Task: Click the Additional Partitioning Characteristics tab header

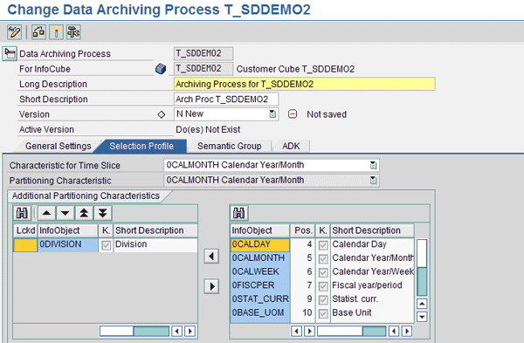Action: (86, 196)
